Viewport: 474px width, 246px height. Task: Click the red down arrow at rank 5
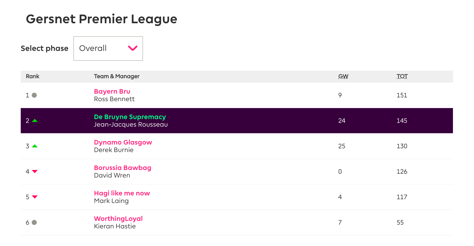35,197
